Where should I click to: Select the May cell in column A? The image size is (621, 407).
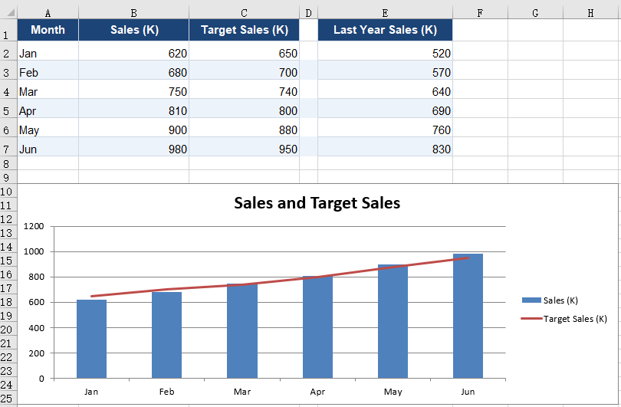48,127
